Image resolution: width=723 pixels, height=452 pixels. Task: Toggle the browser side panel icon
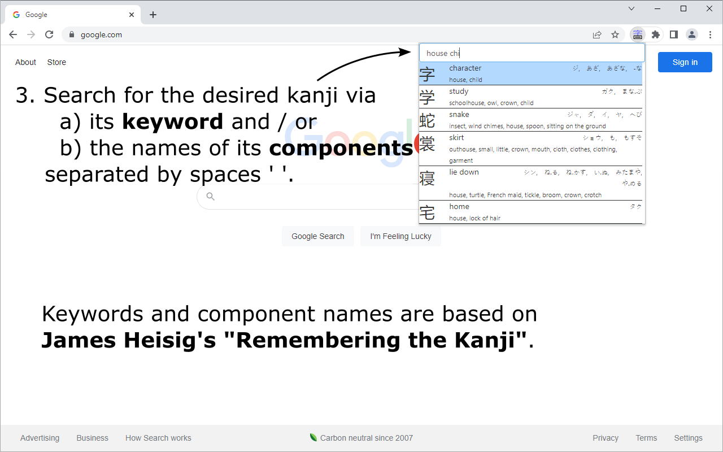point(673,34)
